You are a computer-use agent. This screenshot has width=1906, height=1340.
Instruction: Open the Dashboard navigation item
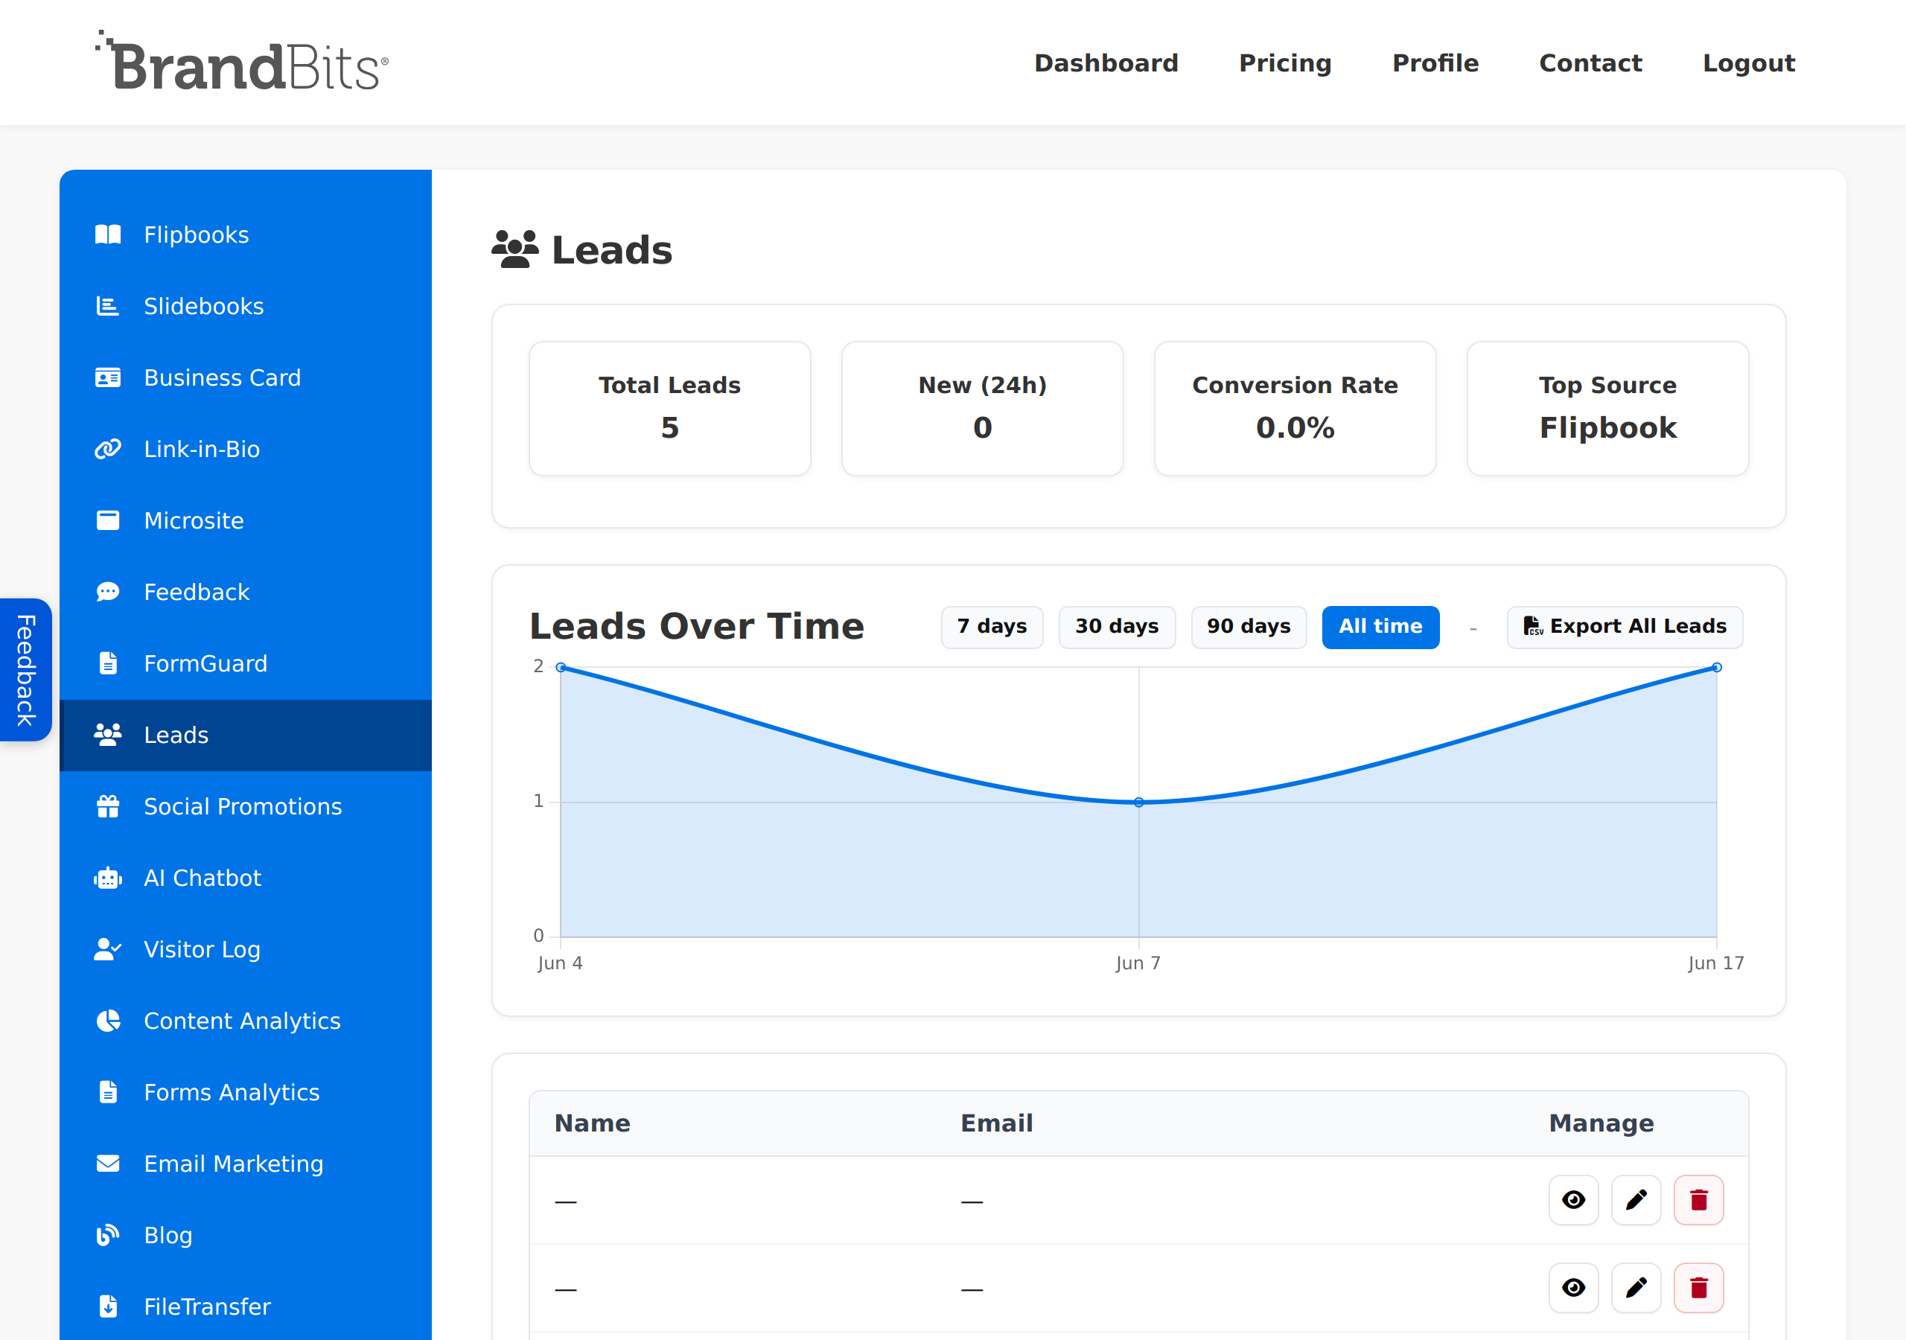[1106, 63]
